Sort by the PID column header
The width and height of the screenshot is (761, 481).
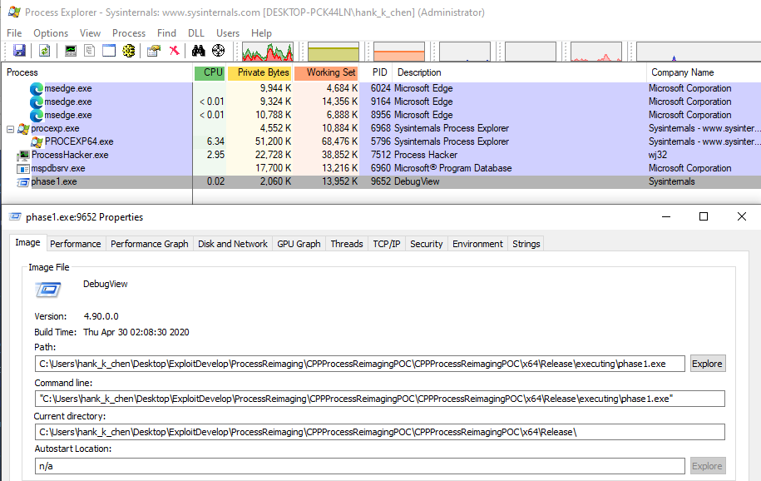(376, 72)
